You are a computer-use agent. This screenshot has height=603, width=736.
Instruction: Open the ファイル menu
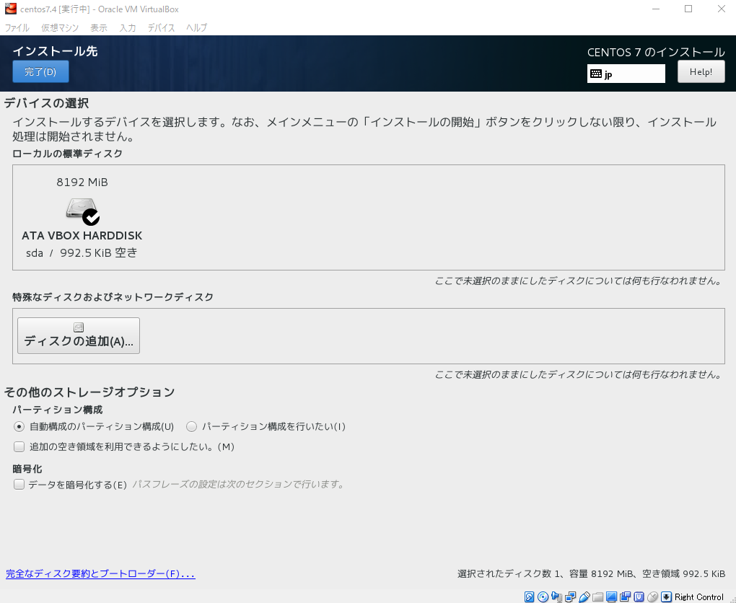[17, 27]
